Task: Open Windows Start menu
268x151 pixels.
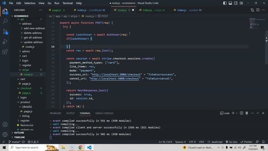Action: point(4,147)
